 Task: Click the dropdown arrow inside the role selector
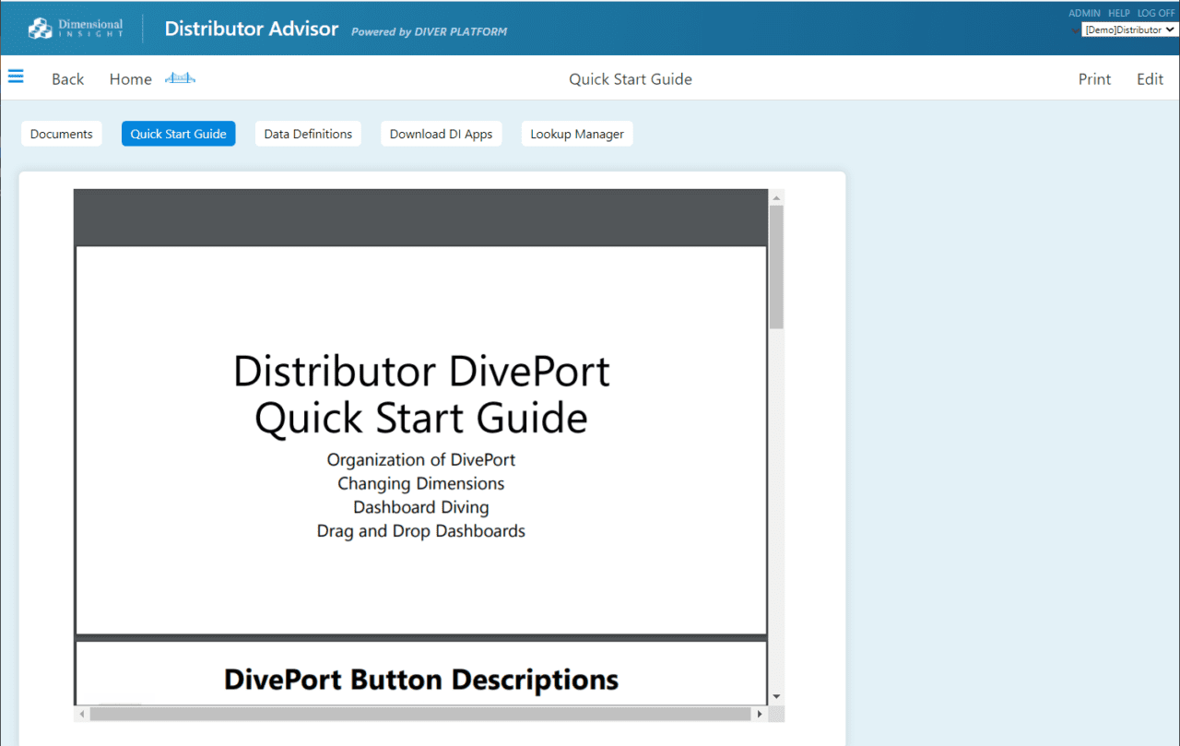1172,29
